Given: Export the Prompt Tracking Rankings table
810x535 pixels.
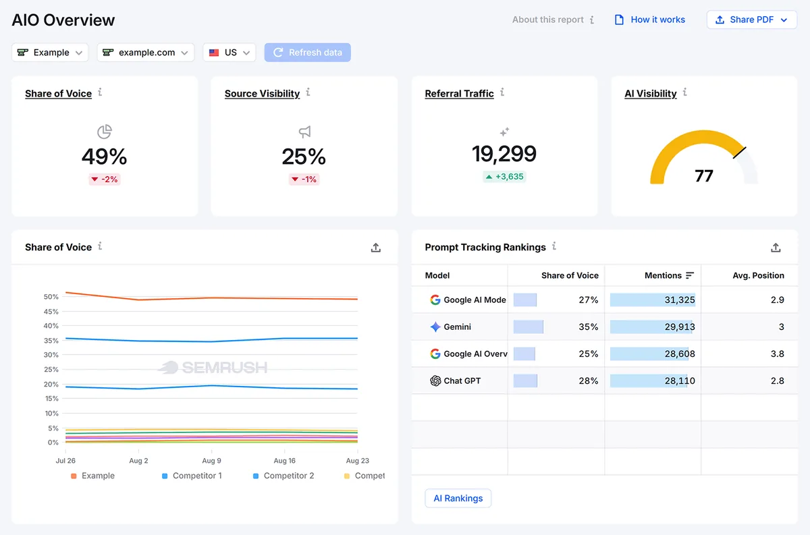Looking at the screenshot, I should pos(776,248).
